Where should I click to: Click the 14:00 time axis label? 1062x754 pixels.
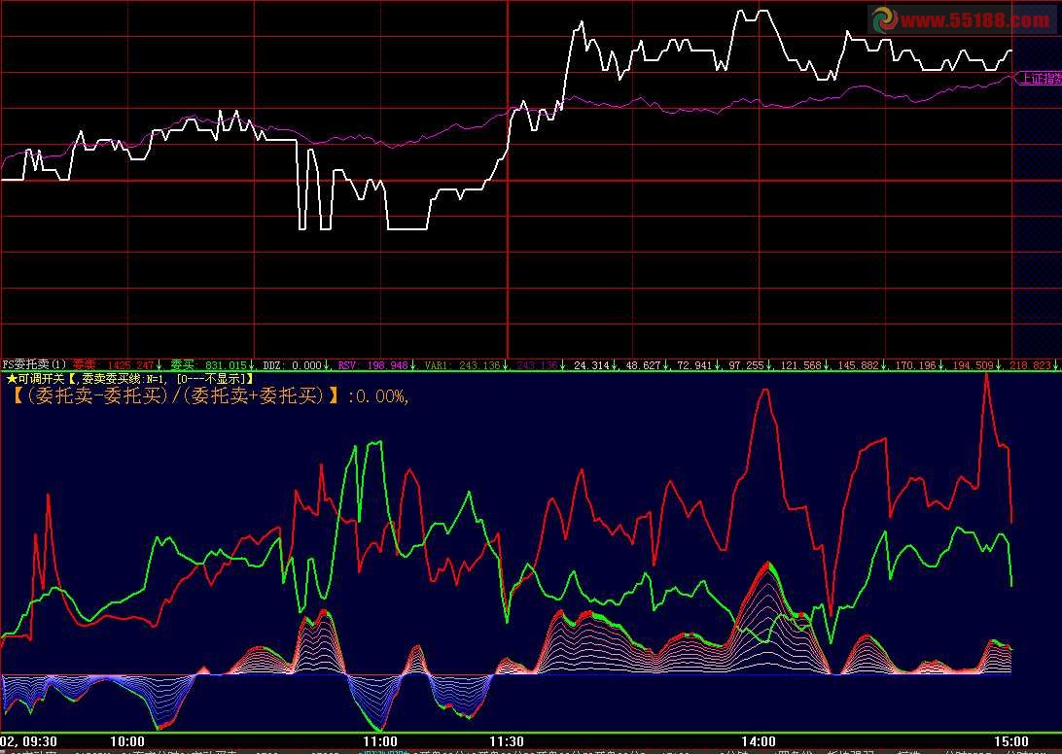coord(759,741)
